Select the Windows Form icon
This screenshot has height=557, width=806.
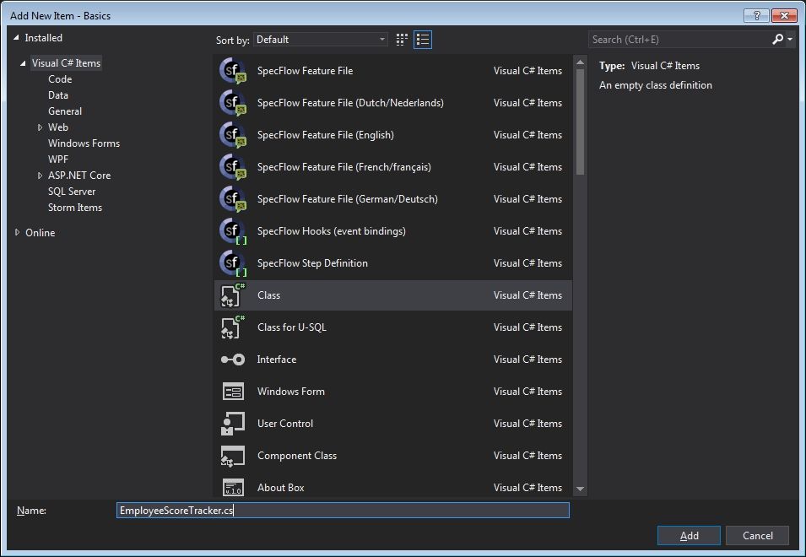pyautogui.click(x=233, y=392)
